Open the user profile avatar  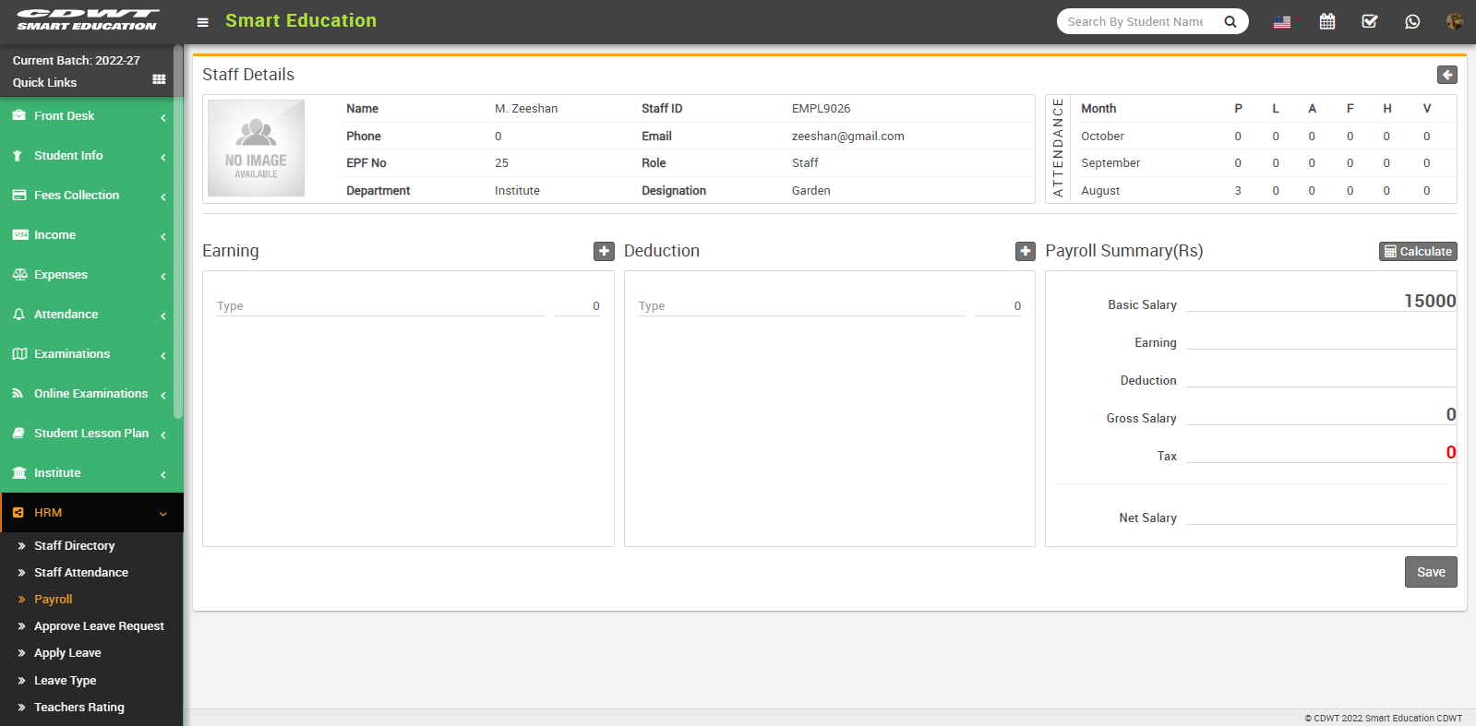[x=1455, y=21]
